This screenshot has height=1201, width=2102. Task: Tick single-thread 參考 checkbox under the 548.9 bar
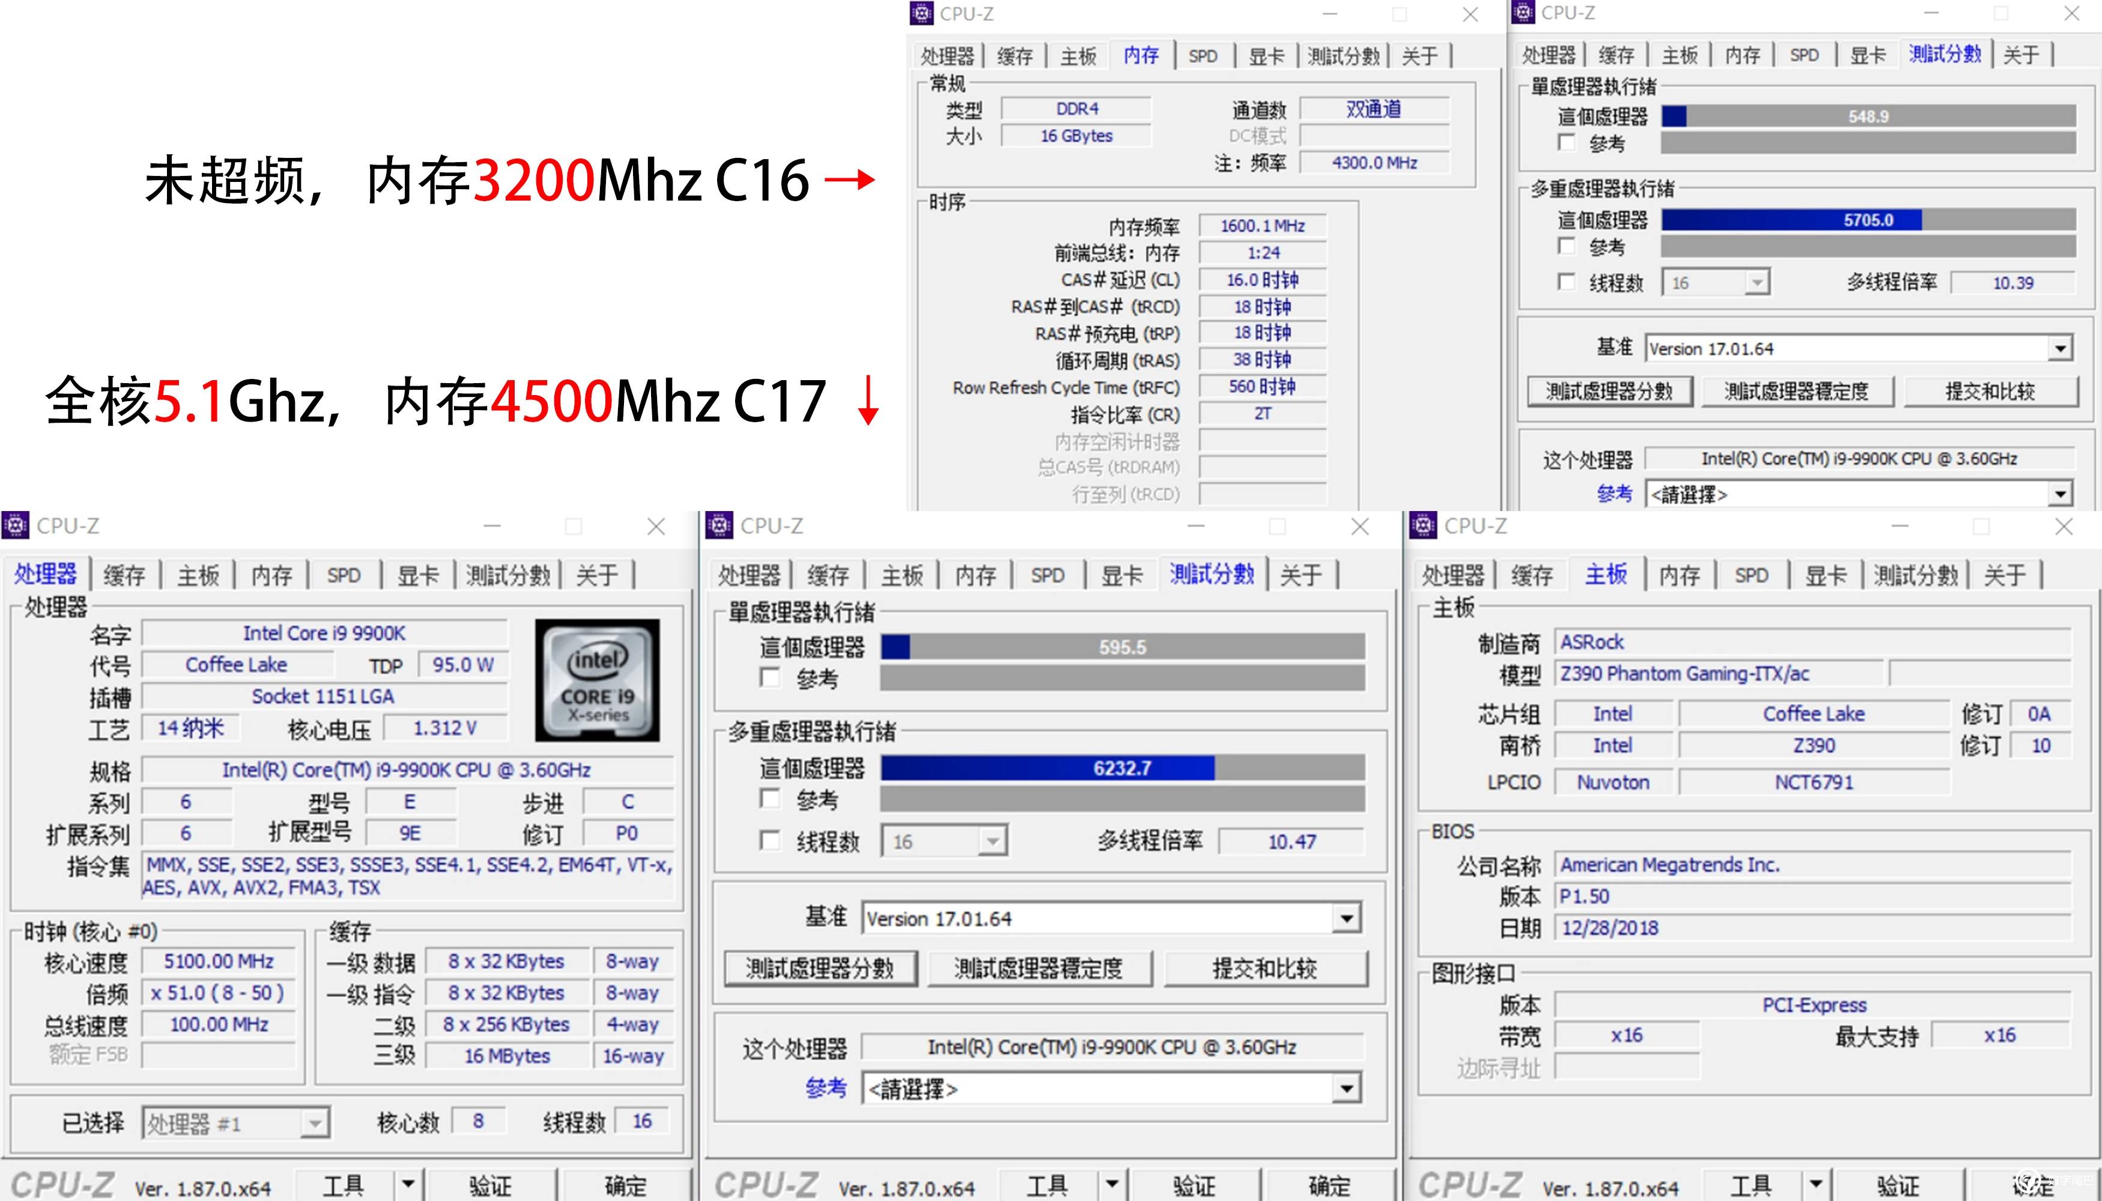[1566, 142]
